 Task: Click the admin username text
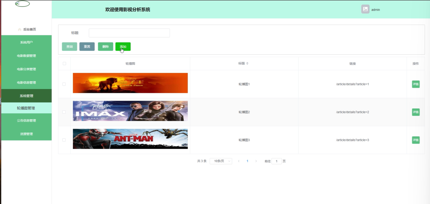375,10
